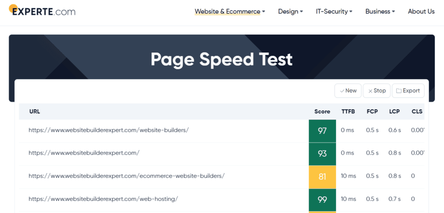The width and height of the screenshot is (444, 213).
Task: Export the speed test results
Action: click(x=408, y=91)
